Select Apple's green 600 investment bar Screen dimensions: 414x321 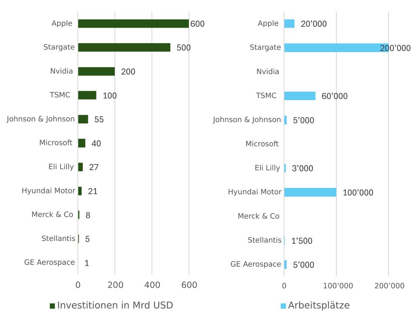click(133, 24)
